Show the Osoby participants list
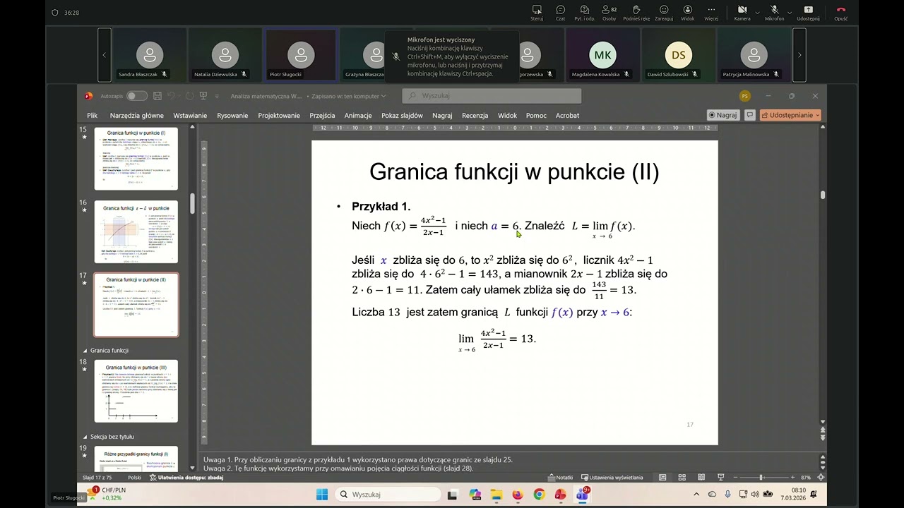This screenshot has width=904, height=508. pyautogui.click(x=609, y=13)
